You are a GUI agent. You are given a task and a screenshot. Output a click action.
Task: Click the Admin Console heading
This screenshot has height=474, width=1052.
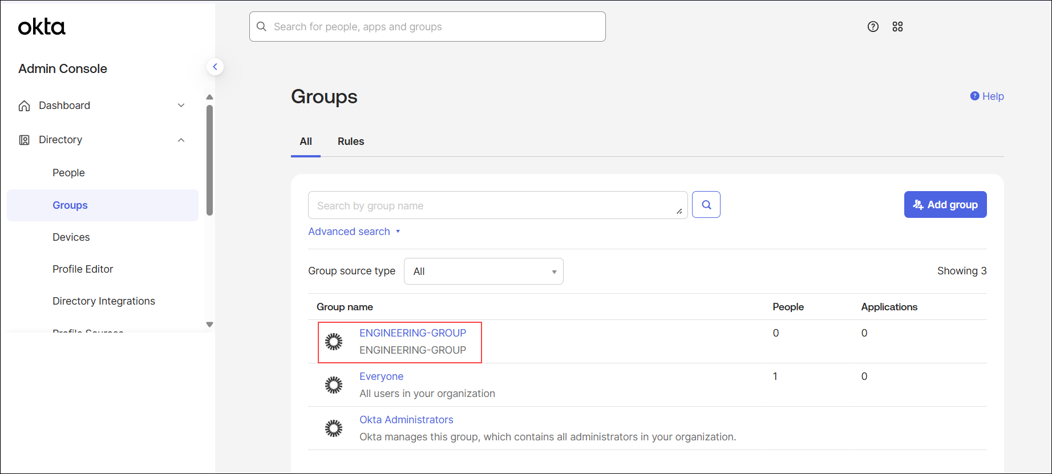tap(63, 68)
